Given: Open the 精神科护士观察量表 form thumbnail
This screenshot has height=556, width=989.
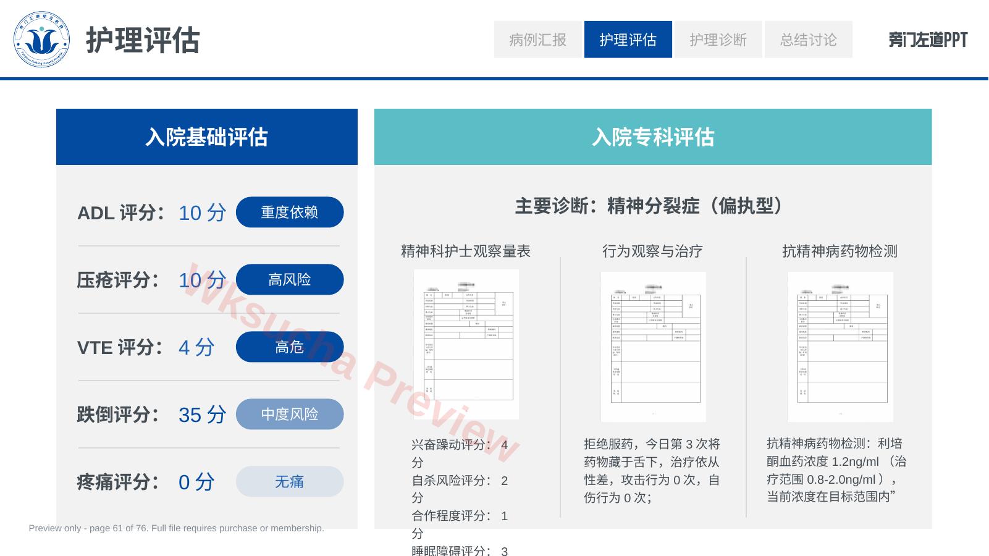Looking at the screenshot, I should tap(466, 345).
